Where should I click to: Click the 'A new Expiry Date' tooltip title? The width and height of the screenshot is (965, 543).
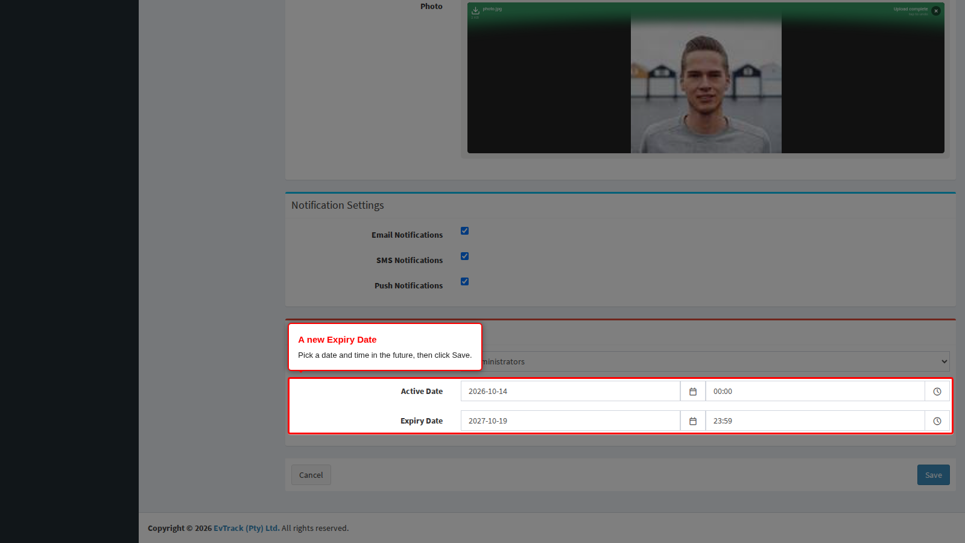tap(337, 339)
